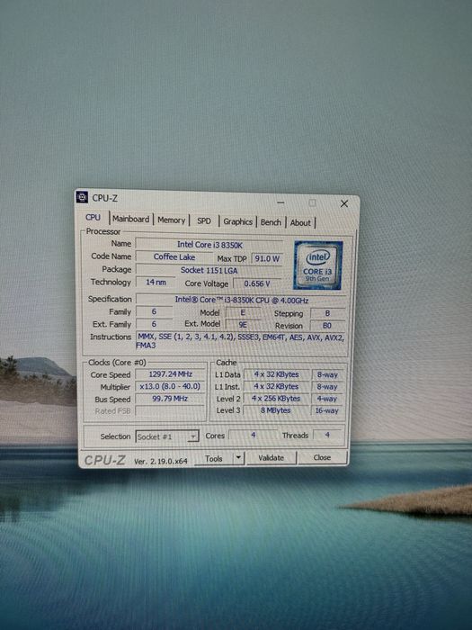Click the L1 Data value 4 x 32 KBytes

tap(277, 374)
